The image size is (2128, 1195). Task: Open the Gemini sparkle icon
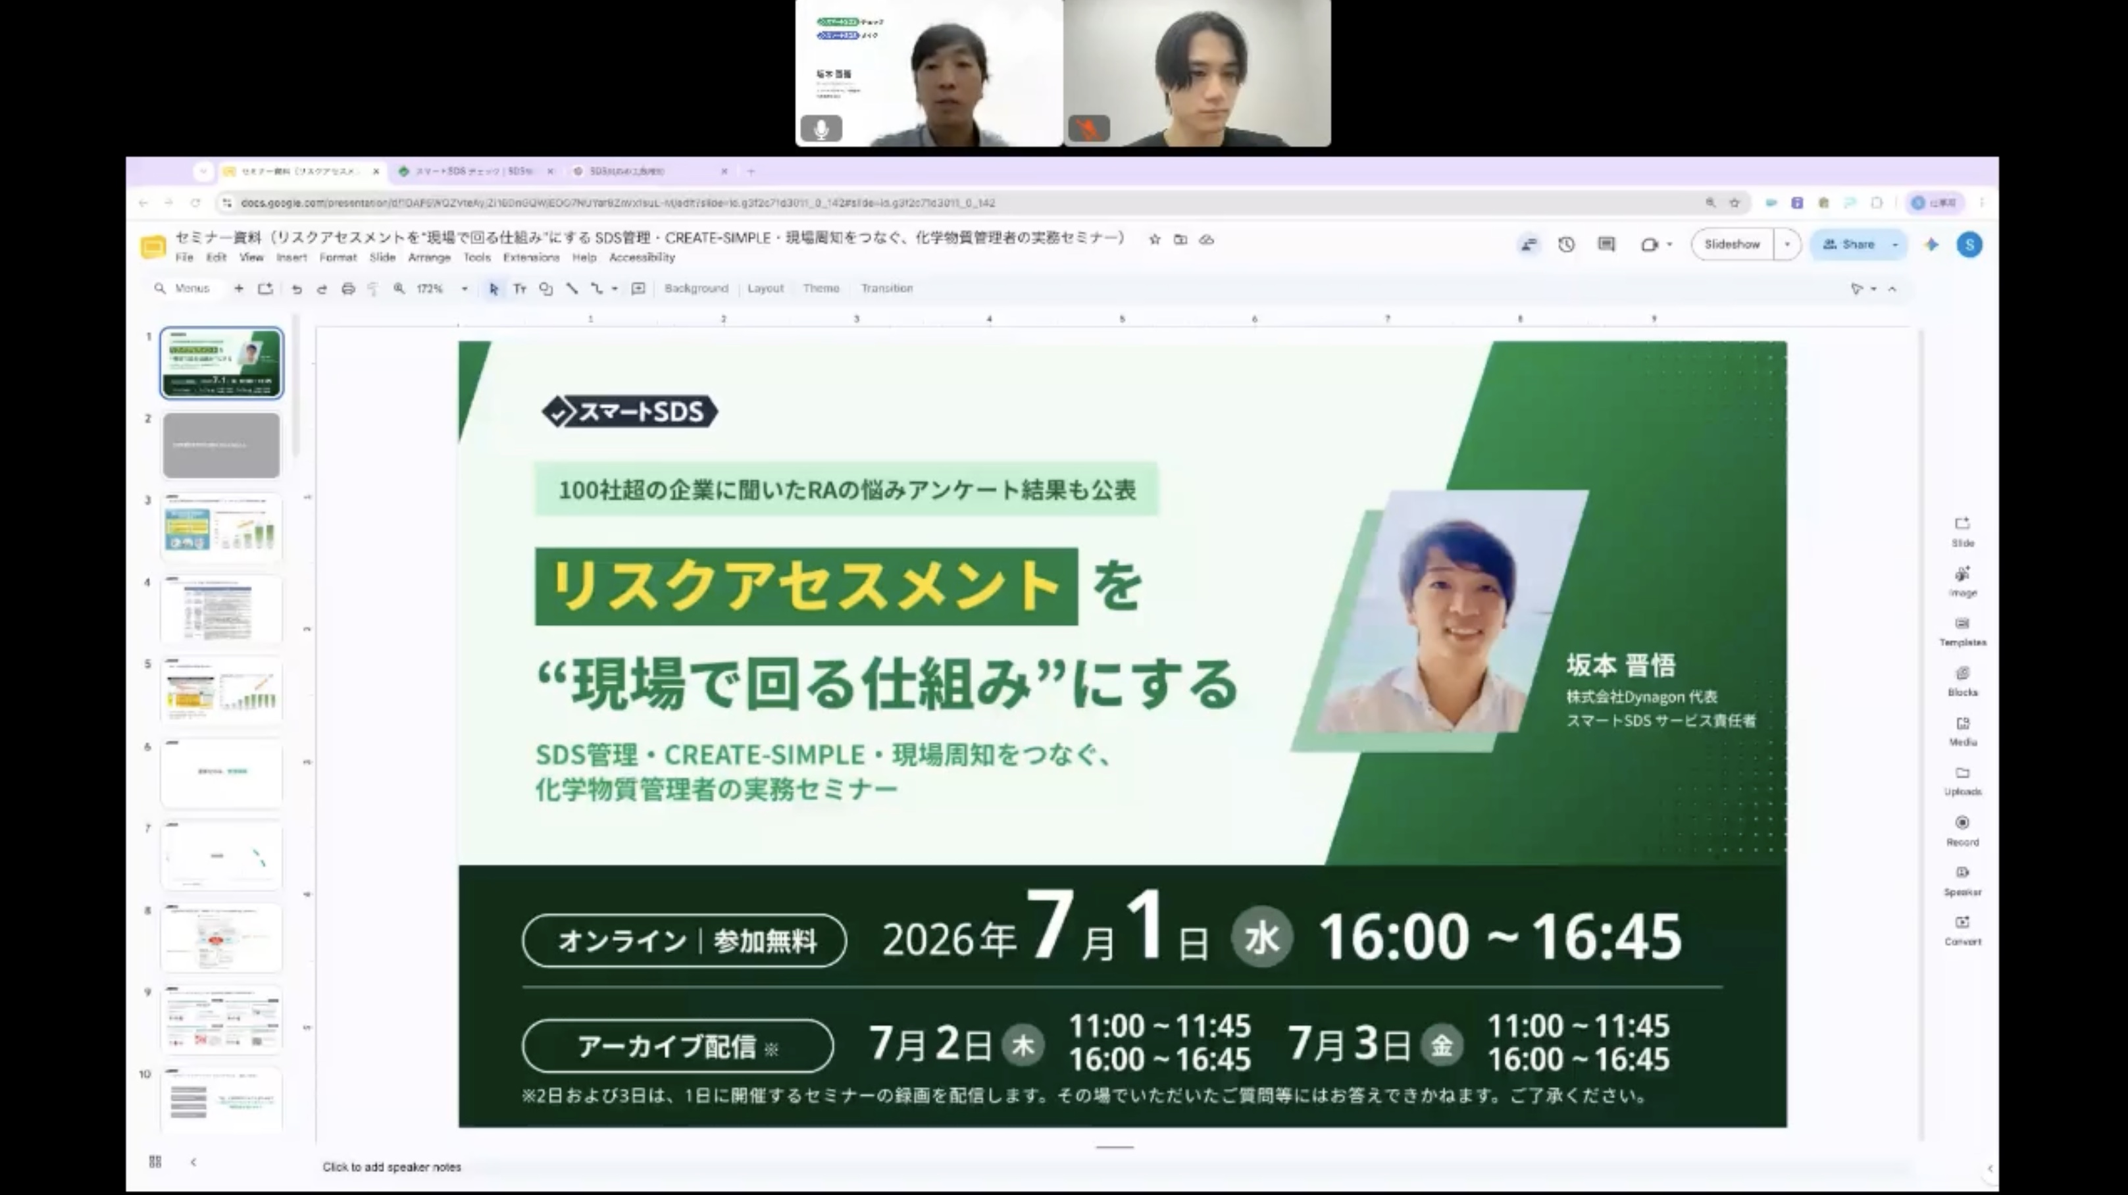[1931, 244]
